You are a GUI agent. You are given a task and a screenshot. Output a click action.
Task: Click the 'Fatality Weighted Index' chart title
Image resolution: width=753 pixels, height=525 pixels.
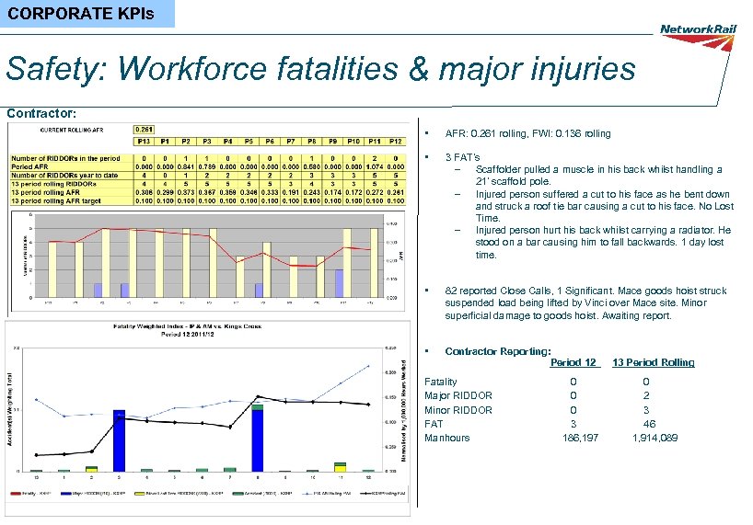tap(187, 326)
